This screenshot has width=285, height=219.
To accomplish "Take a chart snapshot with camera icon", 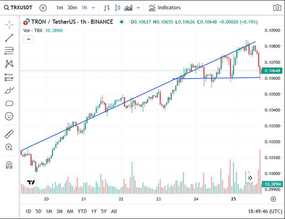I will point(277,8).
